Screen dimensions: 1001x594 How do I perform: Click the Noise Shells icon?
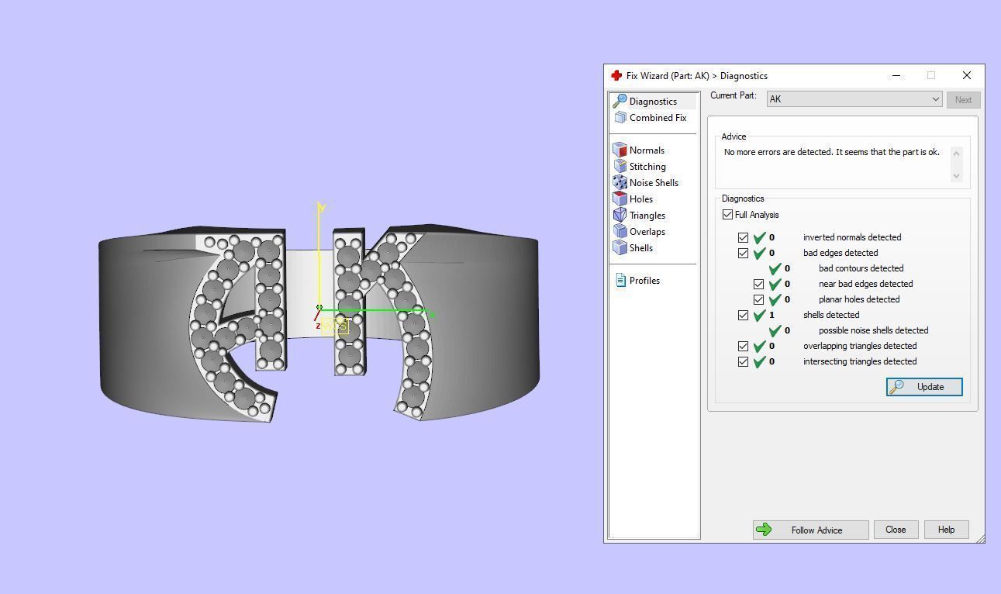click(620, 183)
